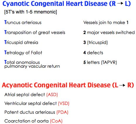Click the Acyanotic Congenital Heart Disease heading
136x124 pixels.
(x=68, y=85)
